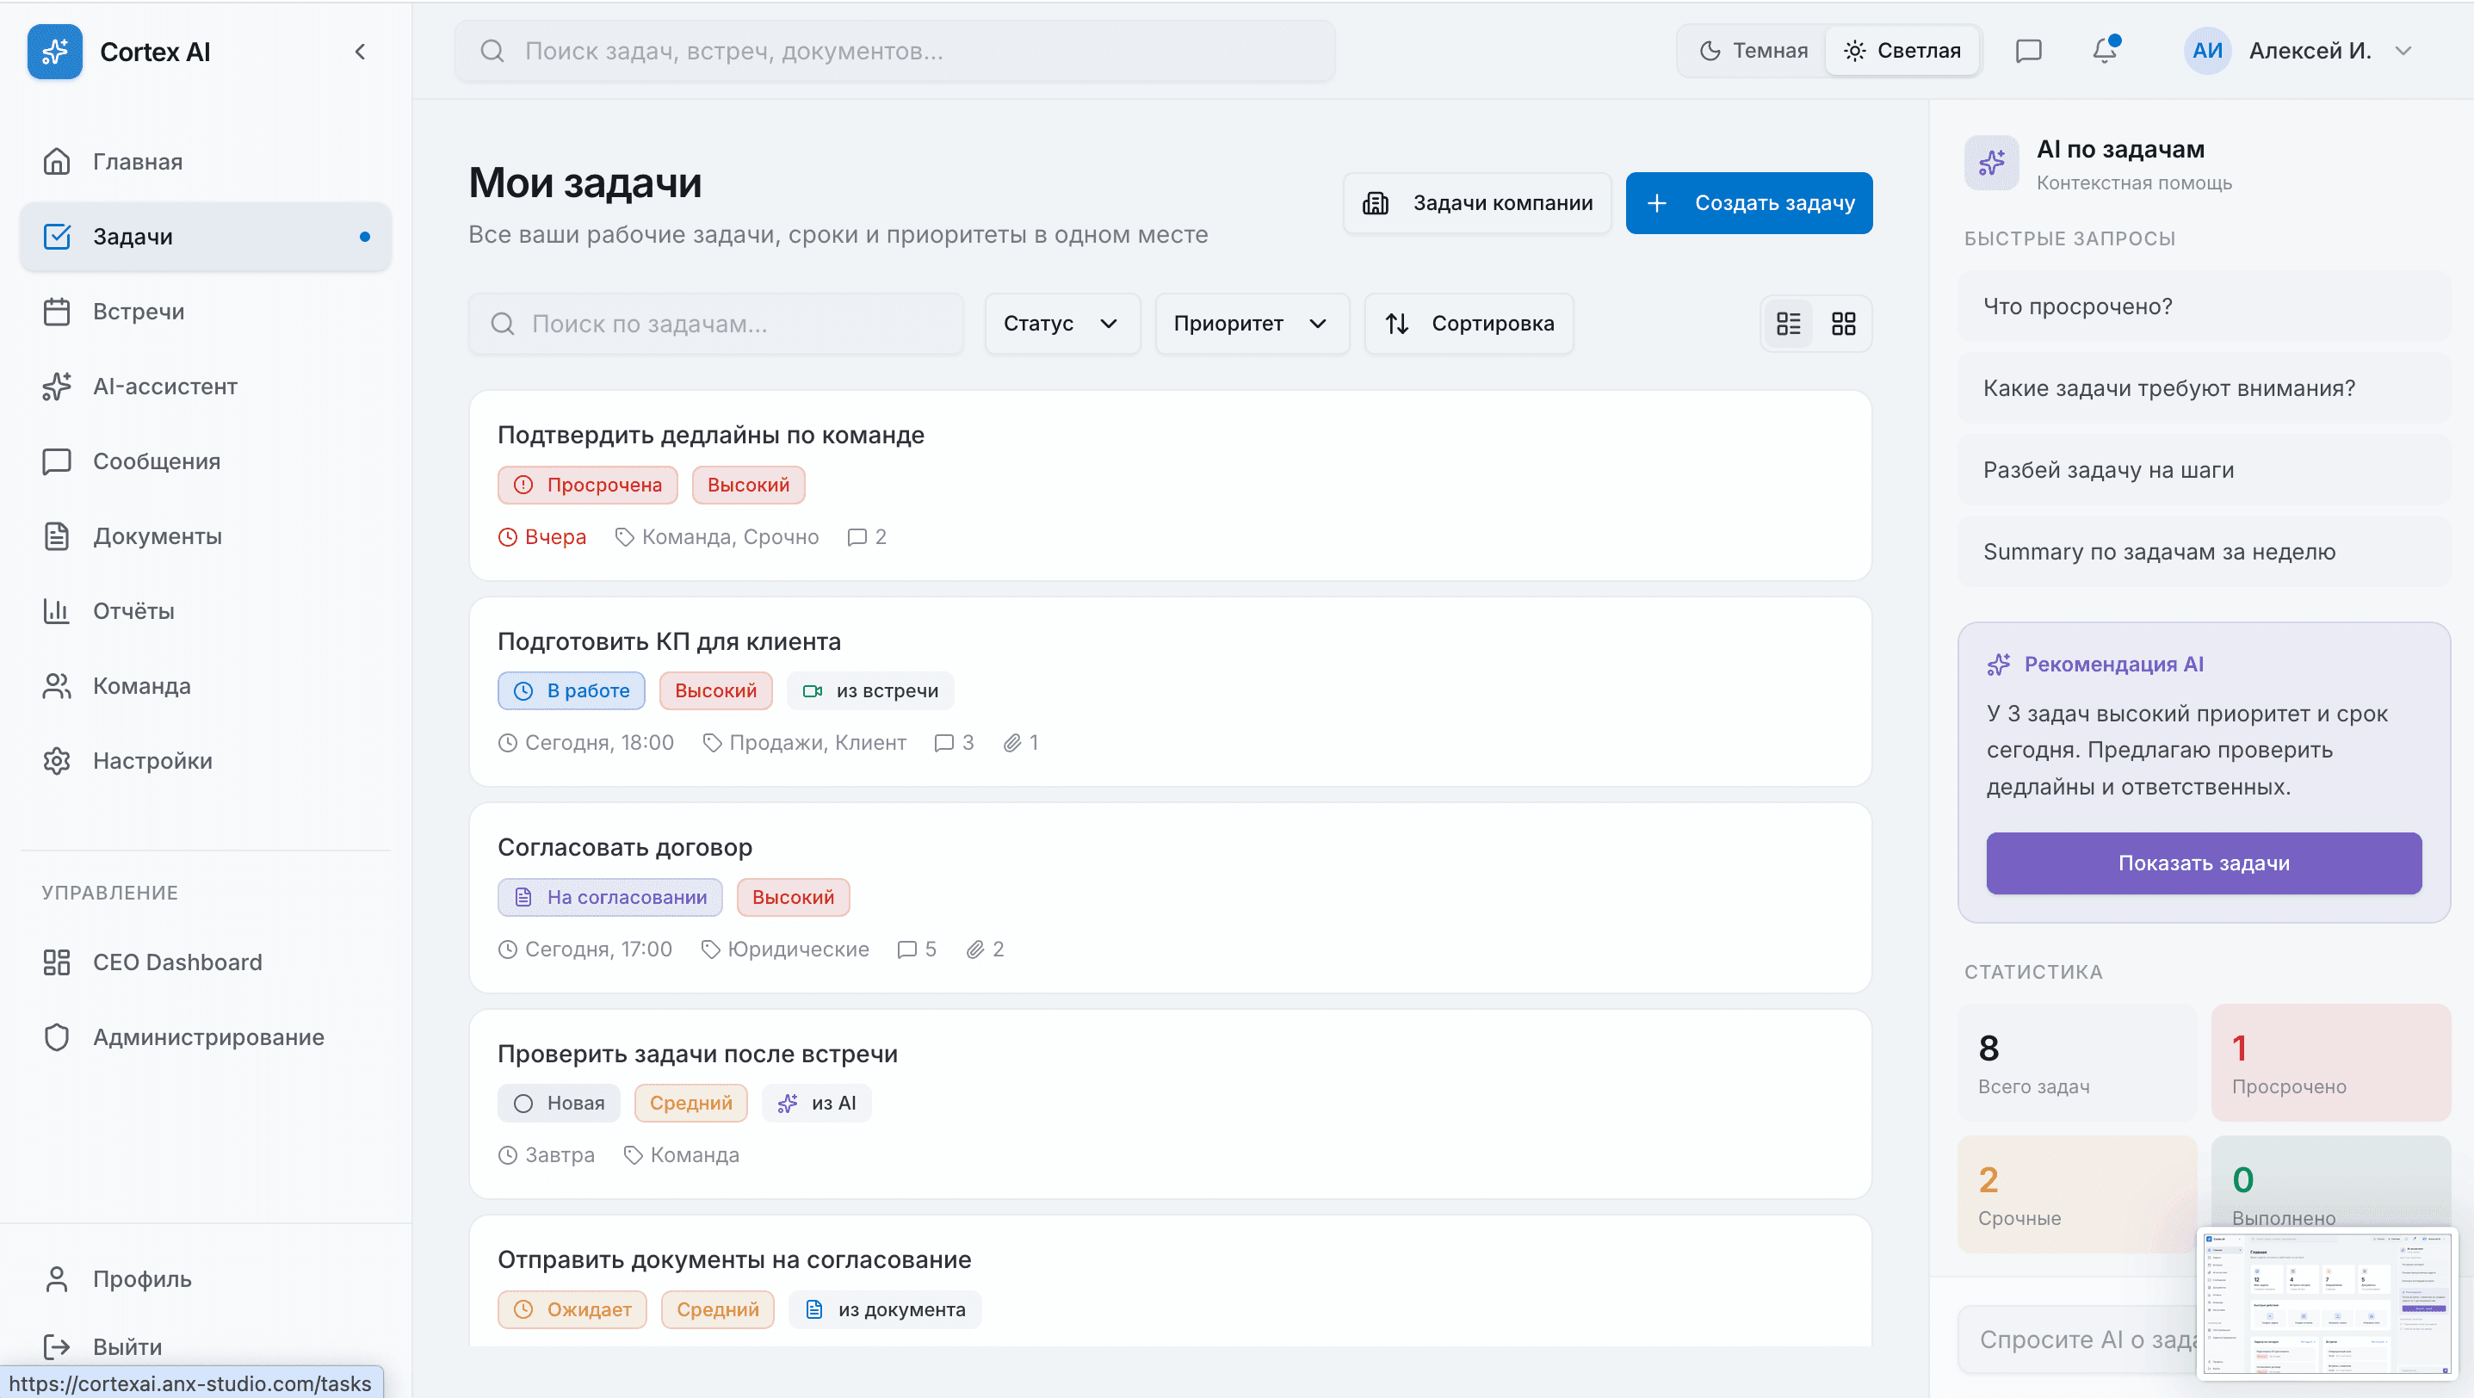The image size is (2474, 1398).
Task: Collapse the sidebar with arrow button
Action: coord(360,51)
